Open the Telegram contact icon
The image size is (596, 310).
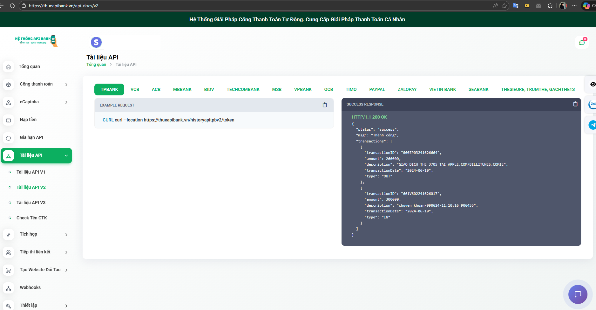tap(592, 125)
